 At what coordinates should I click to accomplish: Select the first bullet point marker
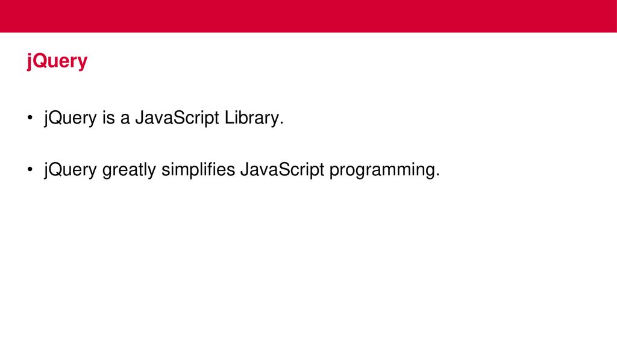click(30, 117)
